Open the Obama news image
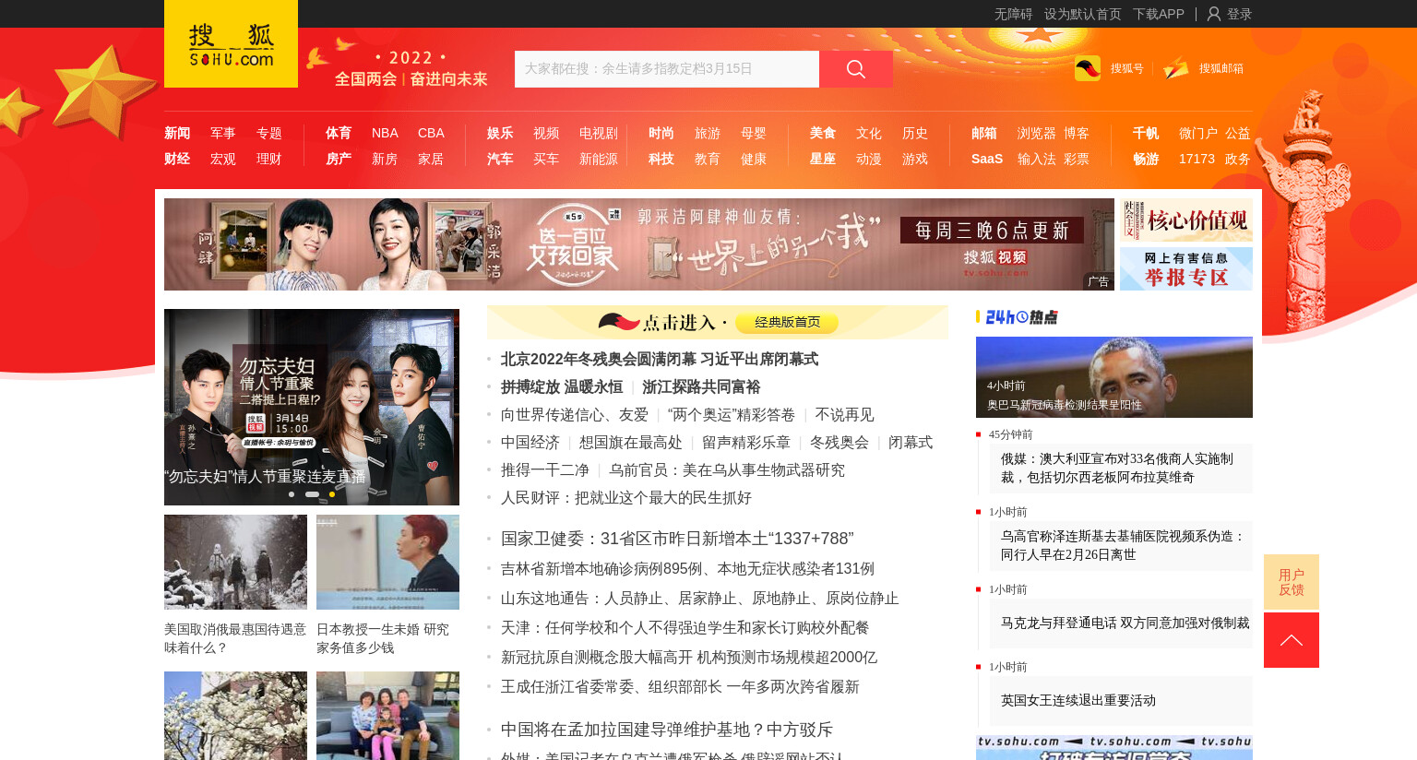Screen dimensions: 1417x760 (x=1114, y=377)
